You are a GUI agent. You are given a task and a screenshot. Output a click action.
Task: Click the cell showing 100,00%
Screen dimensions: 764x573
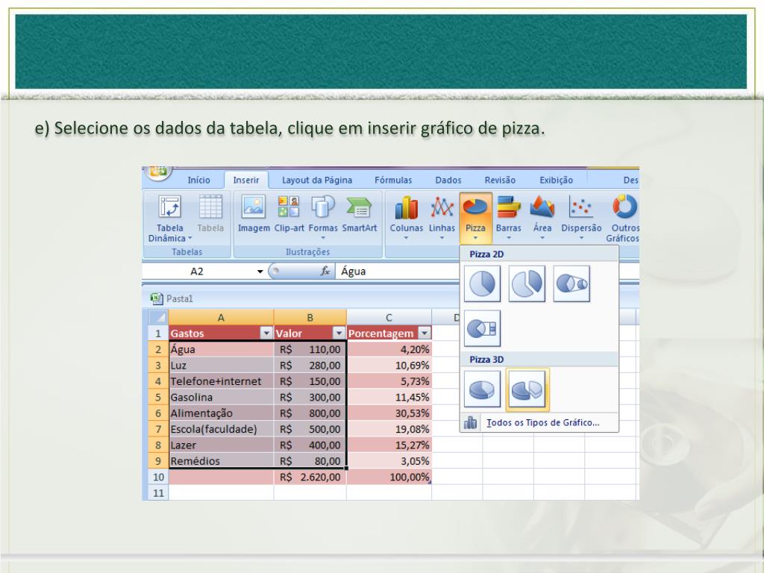point(389,477)
